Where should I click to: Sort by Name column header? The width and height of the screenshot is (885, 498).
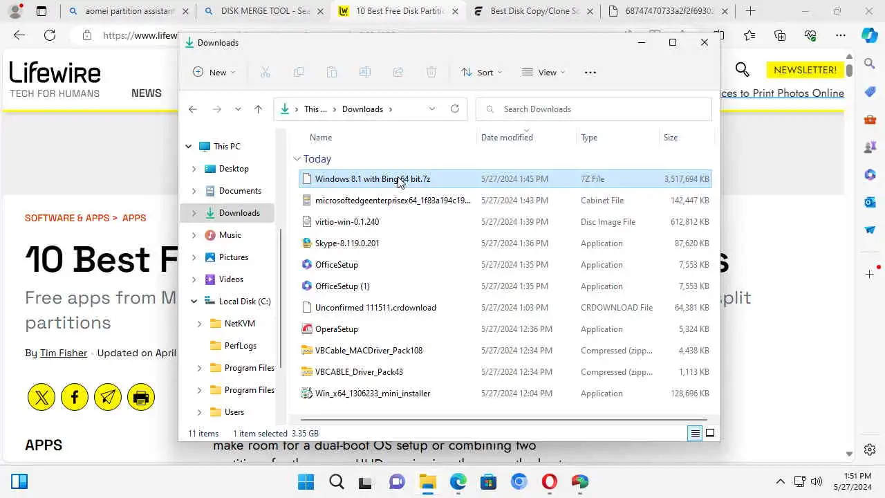[x=321, y=138]
